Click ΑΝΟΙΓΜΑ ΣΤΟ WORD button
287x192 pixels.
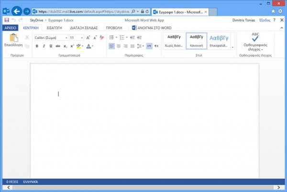152,28
